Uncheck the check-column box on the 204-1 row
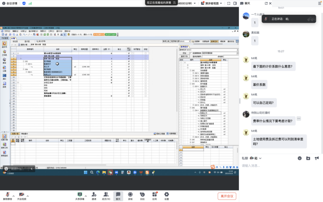Screen dimensions: 323x202 point(129,72)
